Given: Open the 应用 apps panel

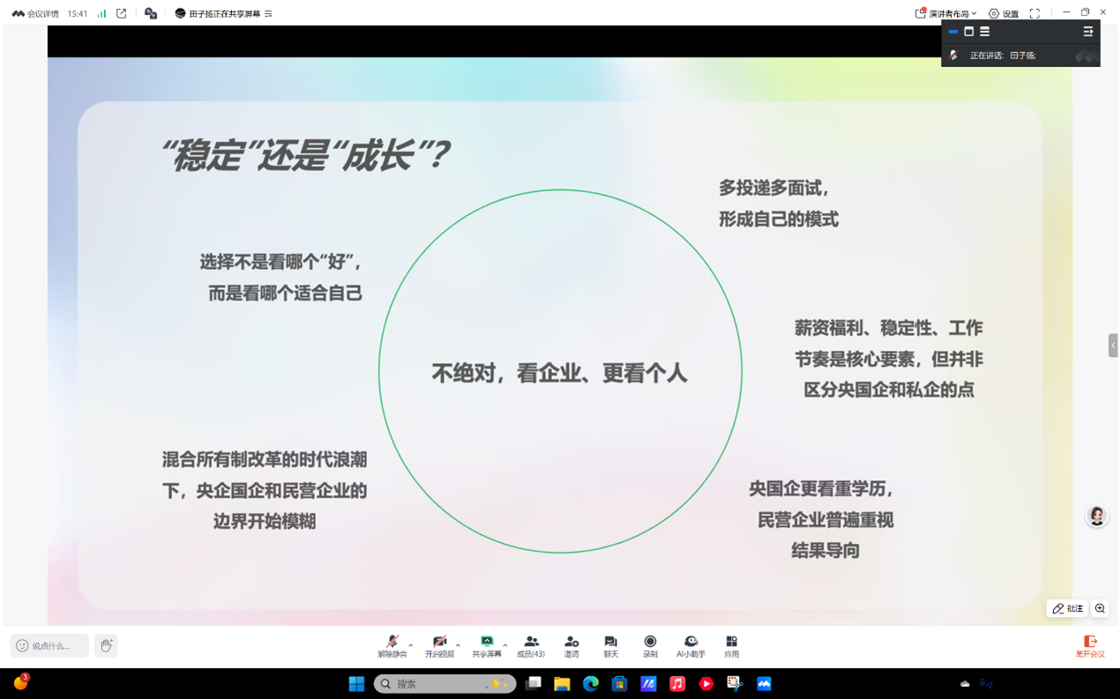Looking at the screenshot, I should (x=731, y=645).
